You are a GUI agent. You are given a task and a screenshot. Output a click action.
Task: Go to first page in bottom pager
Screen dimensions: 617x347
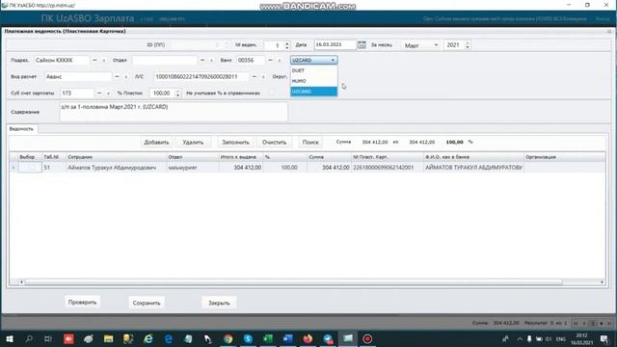(576, 324)
